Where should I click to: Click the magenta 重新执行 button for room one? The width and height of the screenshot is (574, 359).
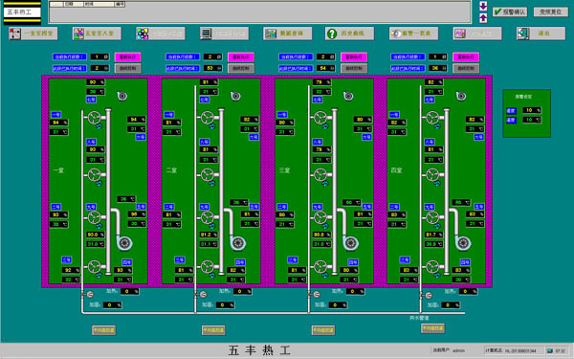pyautogui.click(x=128, y=56)
